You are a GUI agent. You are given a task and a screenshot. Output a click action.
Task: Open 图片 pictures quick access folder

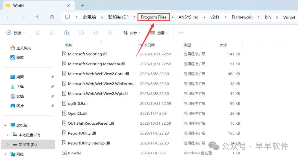17,106
